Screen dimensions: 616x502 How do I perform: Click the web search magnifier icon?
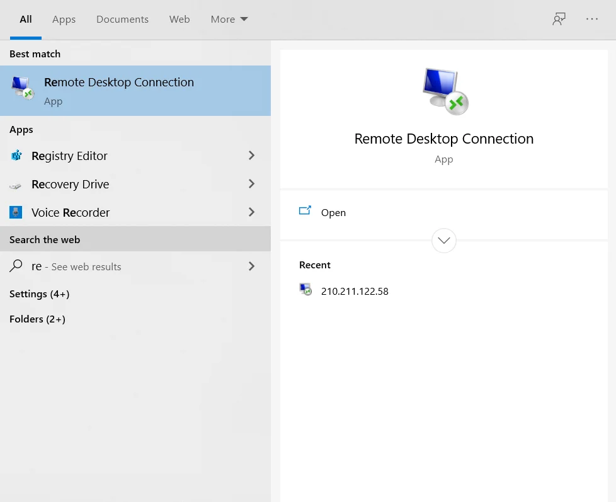click(x=16, y=266)
